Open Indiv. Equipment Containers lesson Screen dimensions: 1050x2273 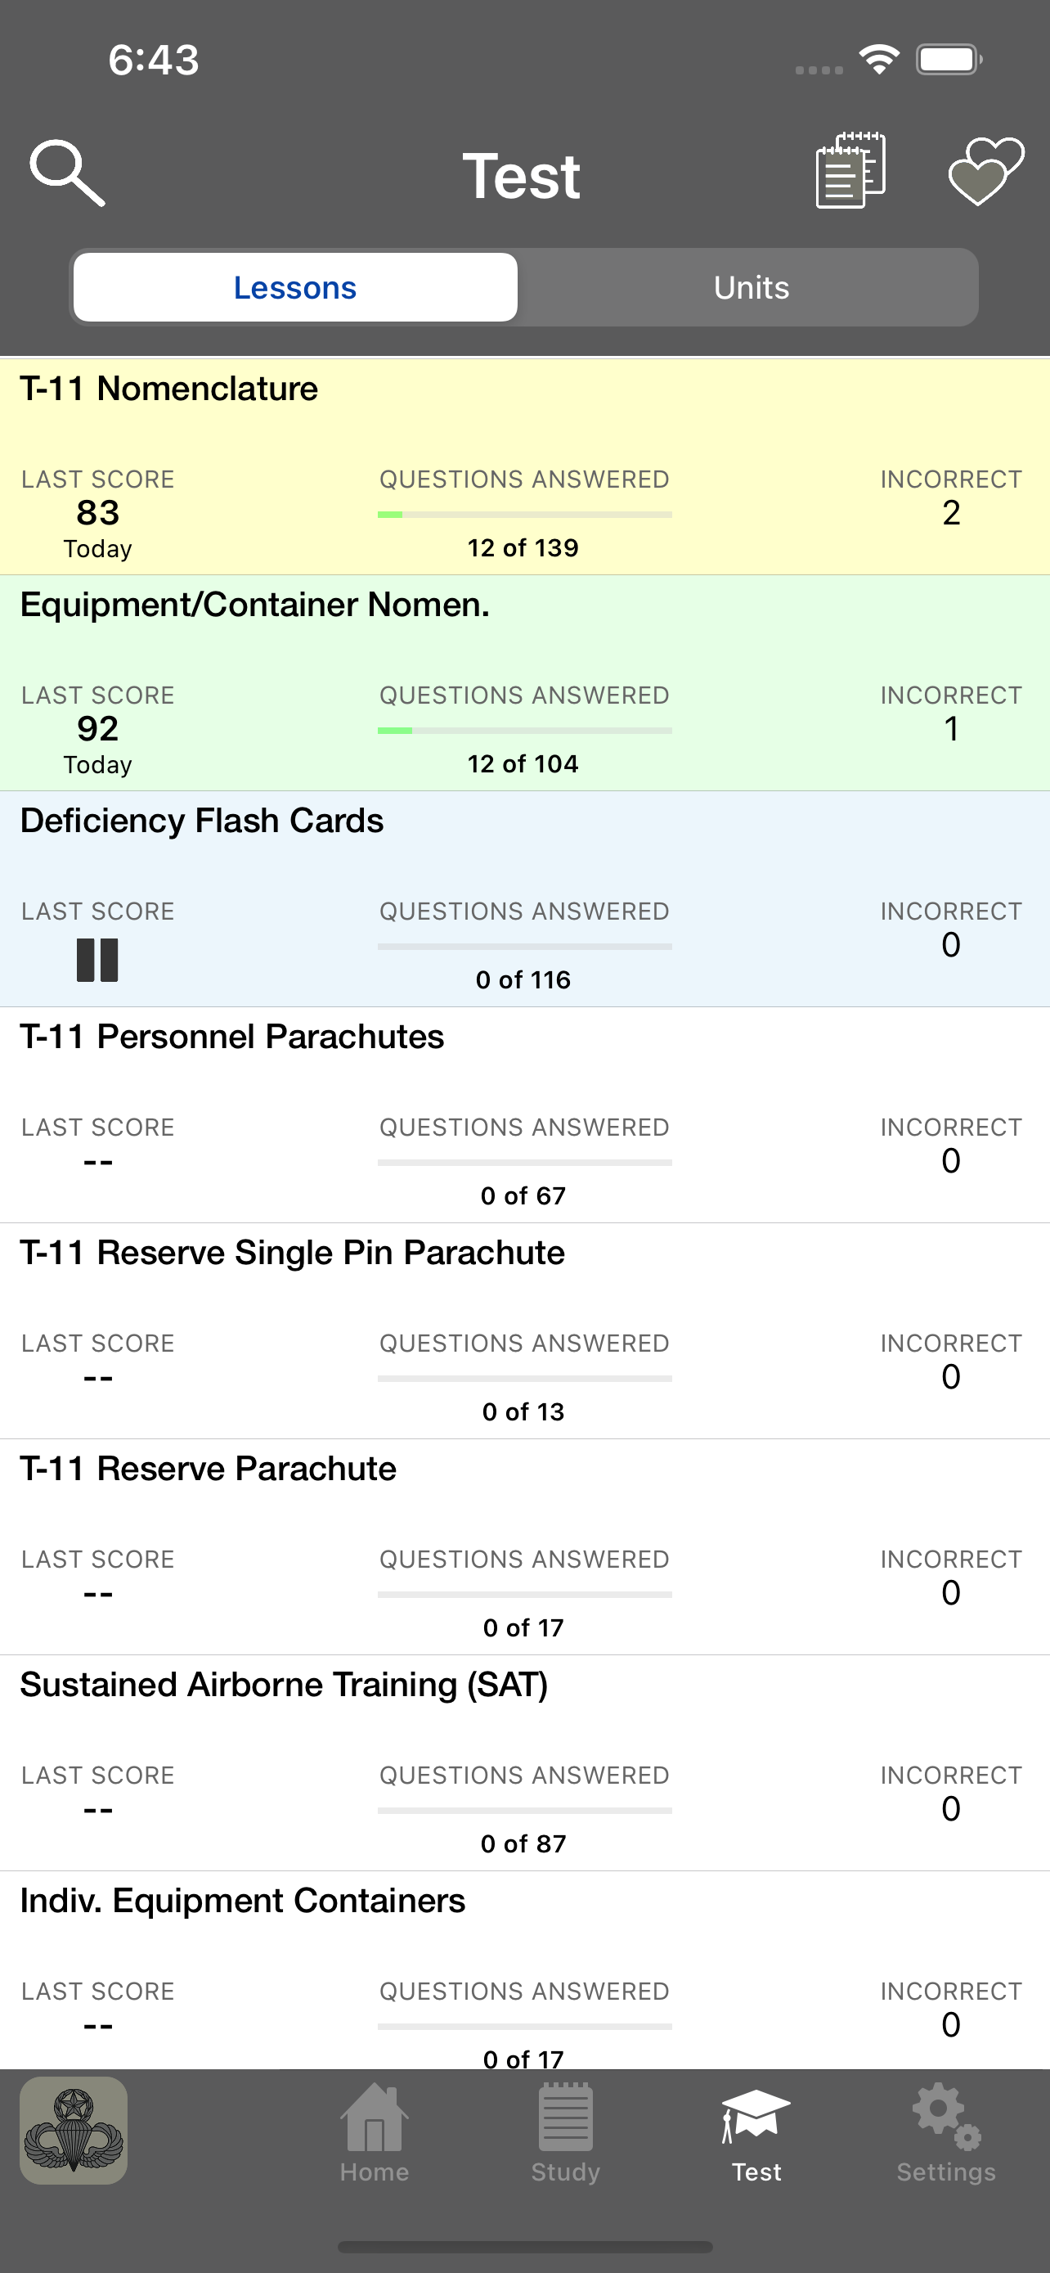[524, 1970]
